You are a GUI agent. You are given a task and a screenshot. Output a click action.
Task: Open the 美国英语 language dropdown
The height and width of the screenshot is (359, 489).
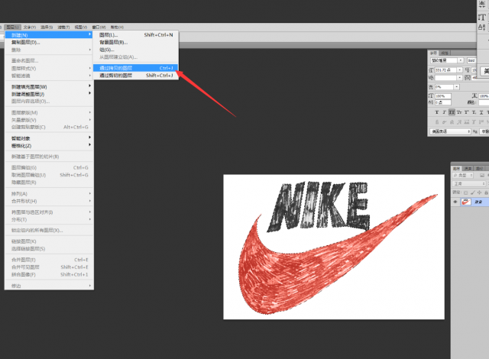coord(450,131)
